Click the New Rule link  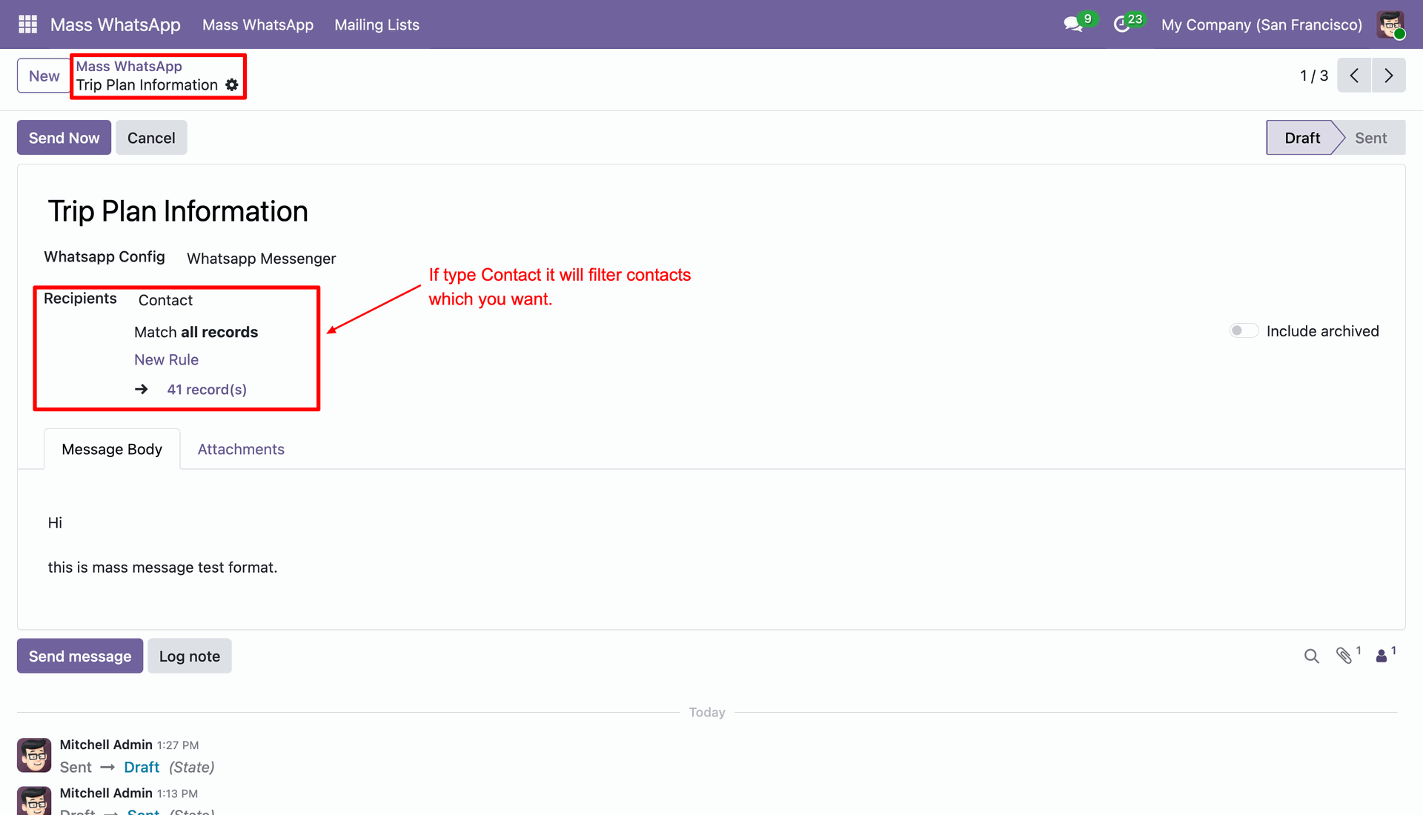(x=166, y=360)
